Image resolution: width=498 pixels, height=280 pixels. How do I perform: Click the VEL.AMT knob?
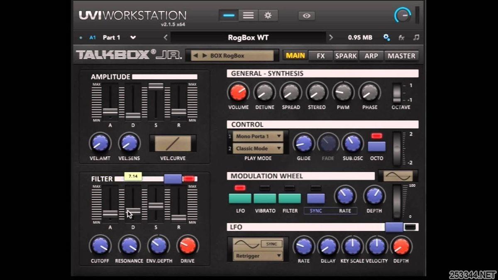[100, 143]
